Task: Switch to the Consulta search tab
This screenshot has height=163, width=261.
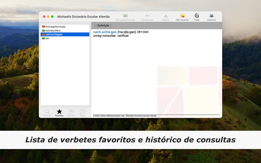Action: coord(47,112)
